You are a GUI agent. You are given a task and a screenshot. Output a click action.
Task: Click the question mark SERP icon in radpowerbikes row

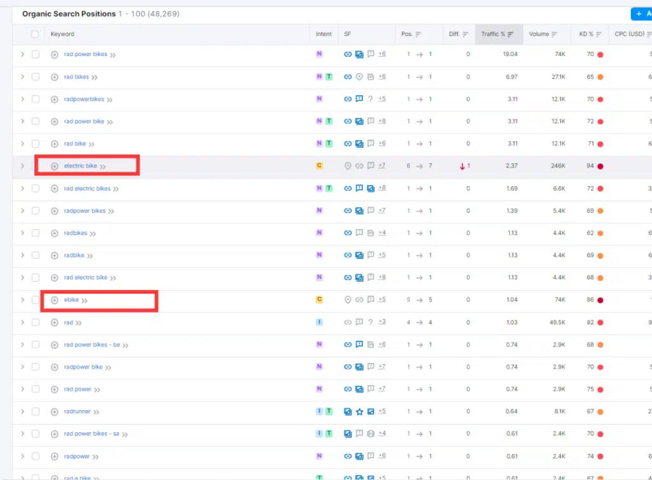pyautogui.click(x=371, y=99)
